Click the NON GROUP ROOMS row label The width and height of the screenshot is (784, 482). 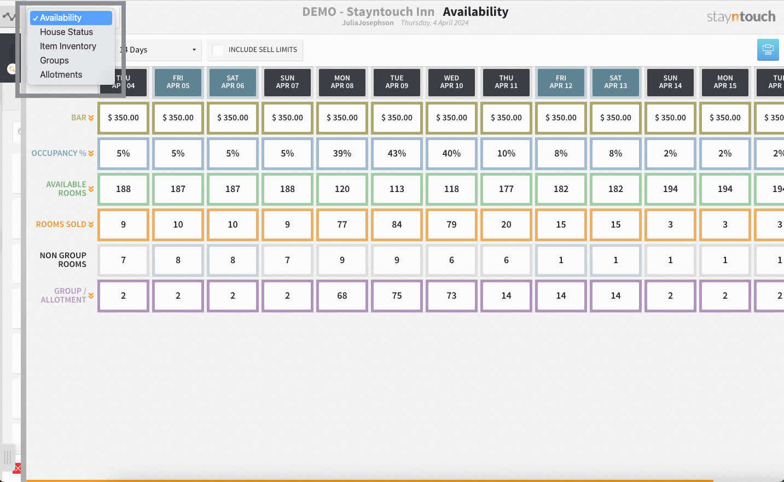63,260
